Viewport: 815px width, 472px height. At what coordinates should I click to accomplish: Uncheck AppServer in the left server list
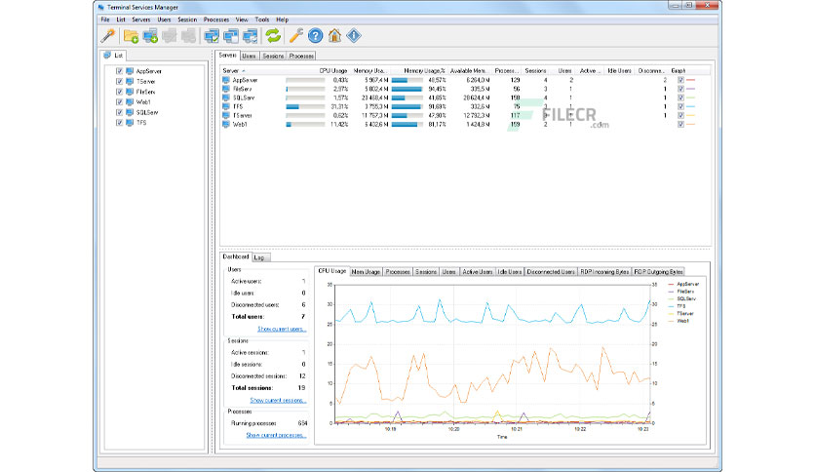pos(120,70)
